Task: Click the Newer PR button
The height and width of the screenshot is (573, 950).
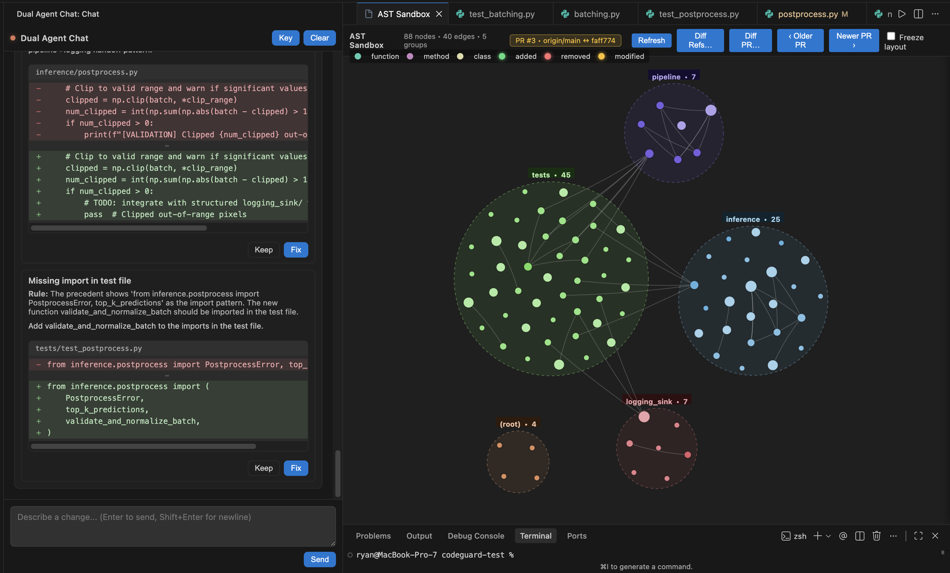Action: (853, 41)
